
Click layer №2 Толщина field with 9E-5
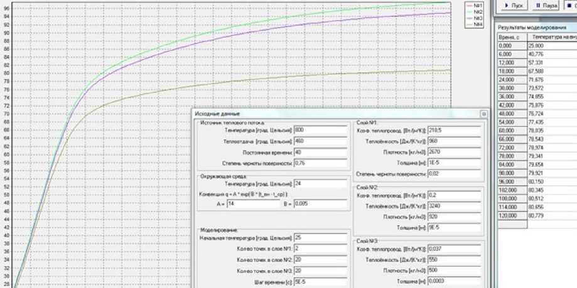[455, 228]
